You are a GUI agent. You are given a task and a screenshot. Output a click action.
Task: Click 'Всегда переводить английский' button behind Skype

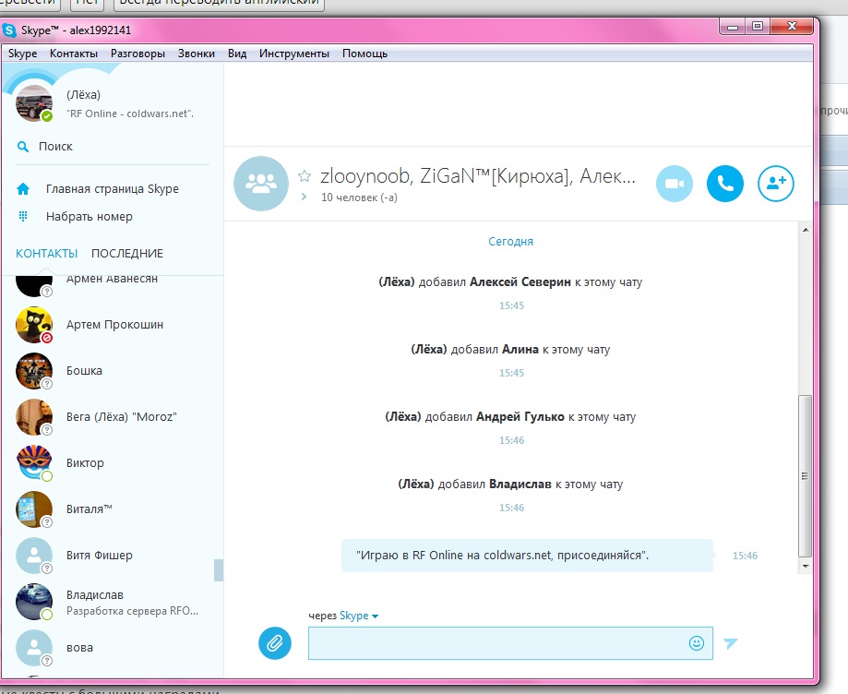click(x=219, y=3)
